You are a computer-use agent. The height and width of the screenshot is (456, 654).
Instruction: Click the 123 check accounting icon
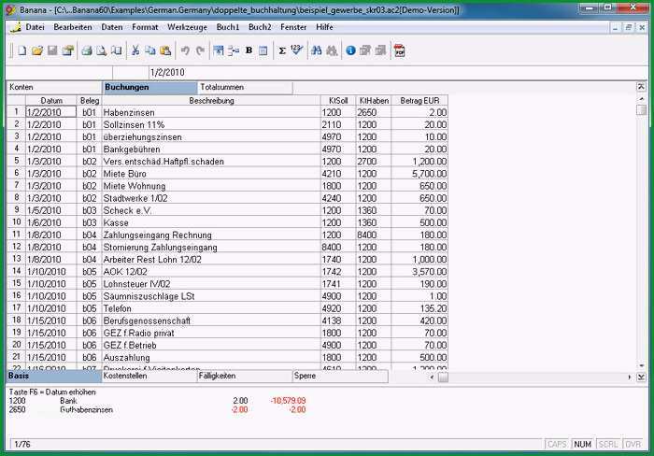[296, 50]
